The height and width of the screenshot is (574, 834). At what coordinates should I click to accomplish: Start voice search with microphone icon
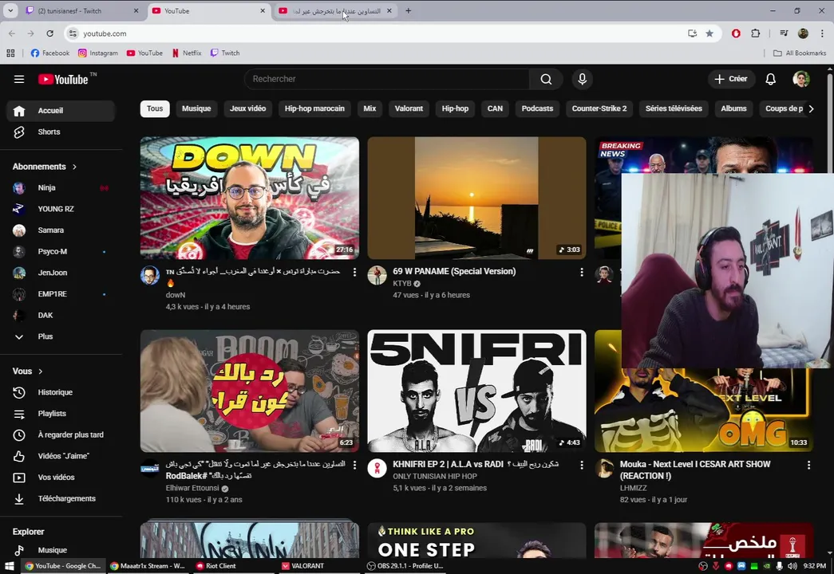[583, 79]
